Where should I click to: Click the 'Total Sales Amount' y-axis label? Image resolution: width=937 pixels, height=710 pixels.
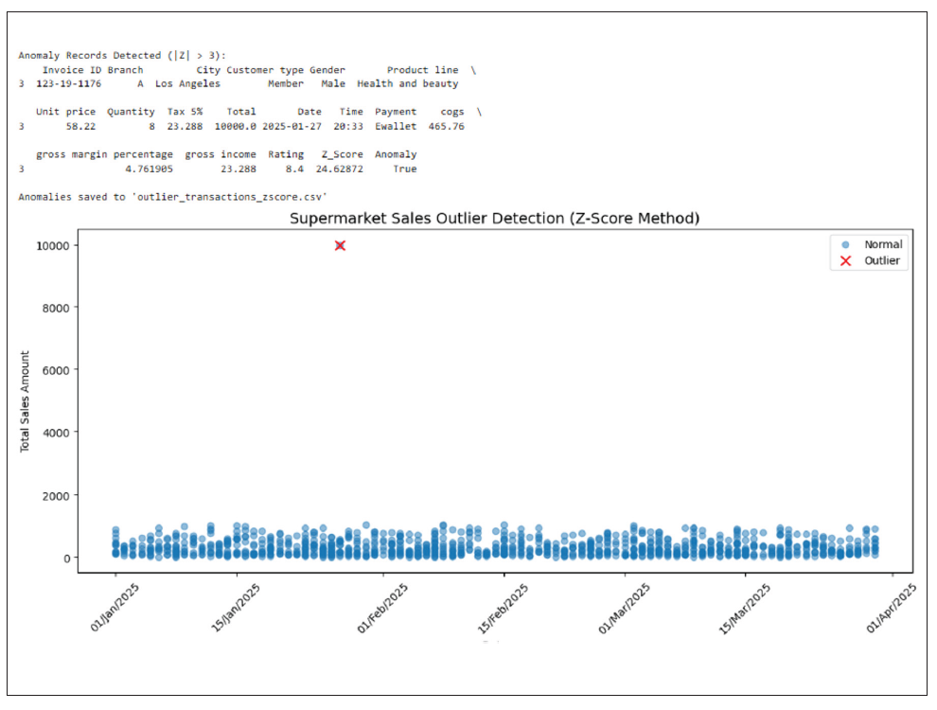point(25,400)
